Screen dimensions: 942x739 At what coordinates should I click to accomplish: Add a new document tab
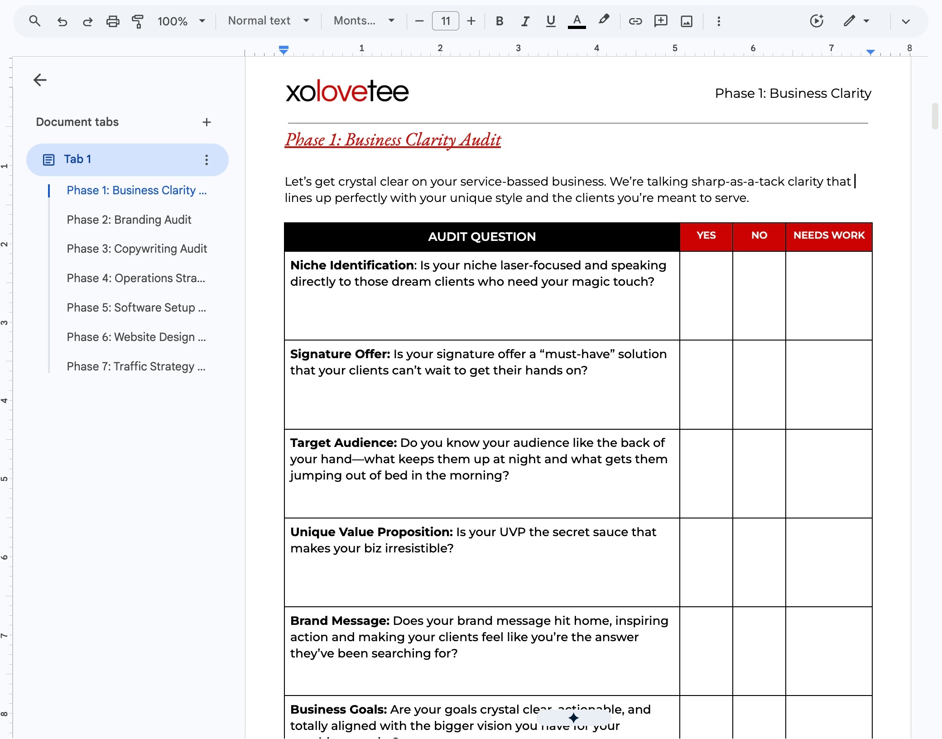click(x=207, y=122)
